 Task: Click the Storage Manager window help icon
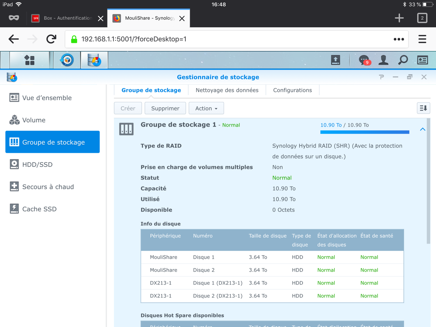click(381, 77)
